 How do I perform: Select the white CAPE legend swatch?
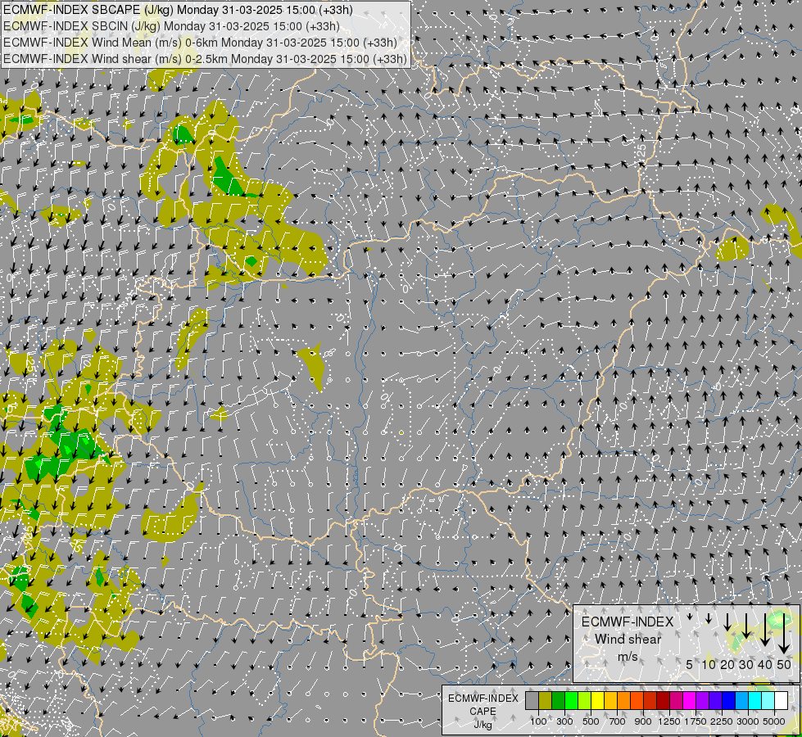pyautogui.click(x=782, y=701)
